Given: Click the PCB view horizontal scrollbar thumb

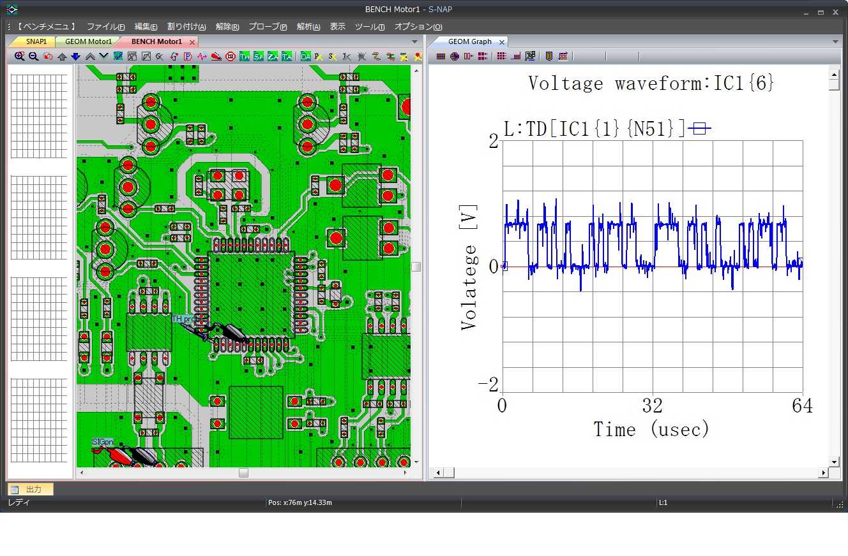Looking at the screenshot, I should pos(243,472).
